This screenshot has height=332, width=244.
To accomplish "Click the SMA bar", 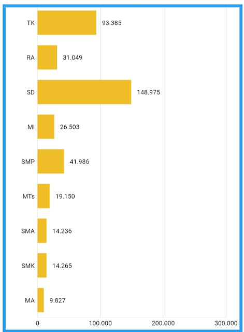I will (x=42, y=231).
